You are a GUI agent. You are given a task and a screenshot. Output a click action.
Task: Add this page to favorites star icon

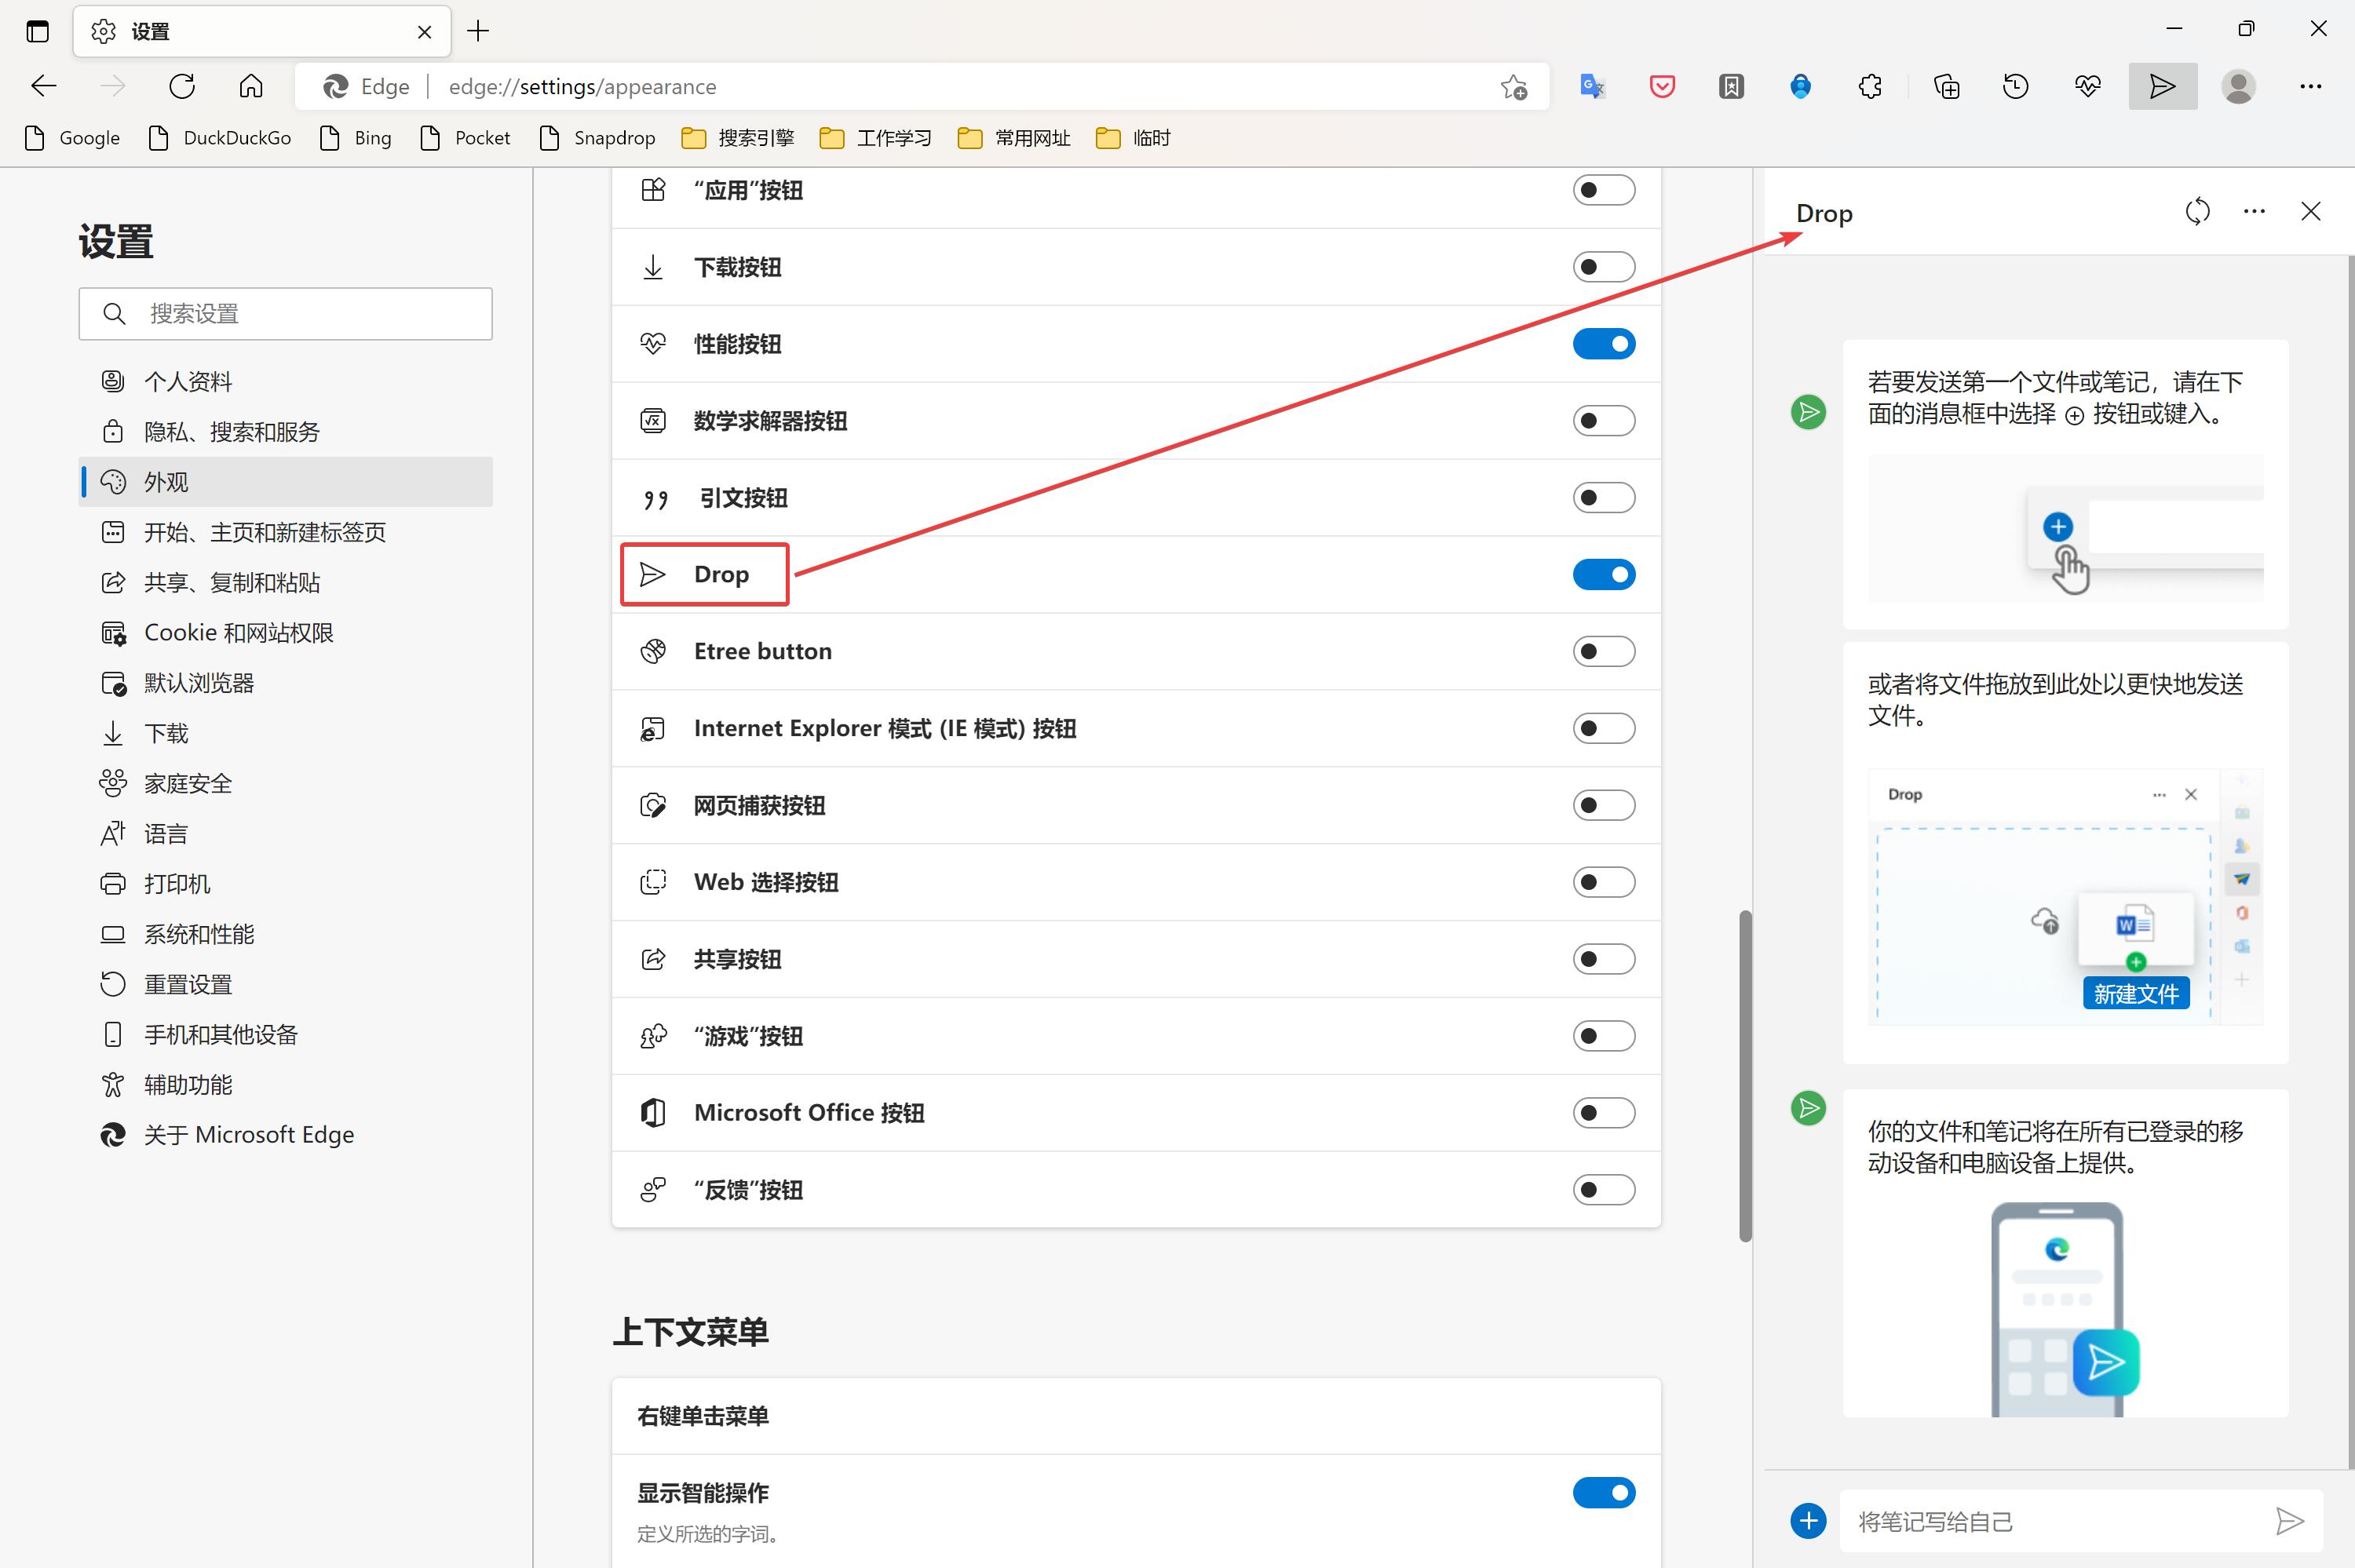(1514, 87)
